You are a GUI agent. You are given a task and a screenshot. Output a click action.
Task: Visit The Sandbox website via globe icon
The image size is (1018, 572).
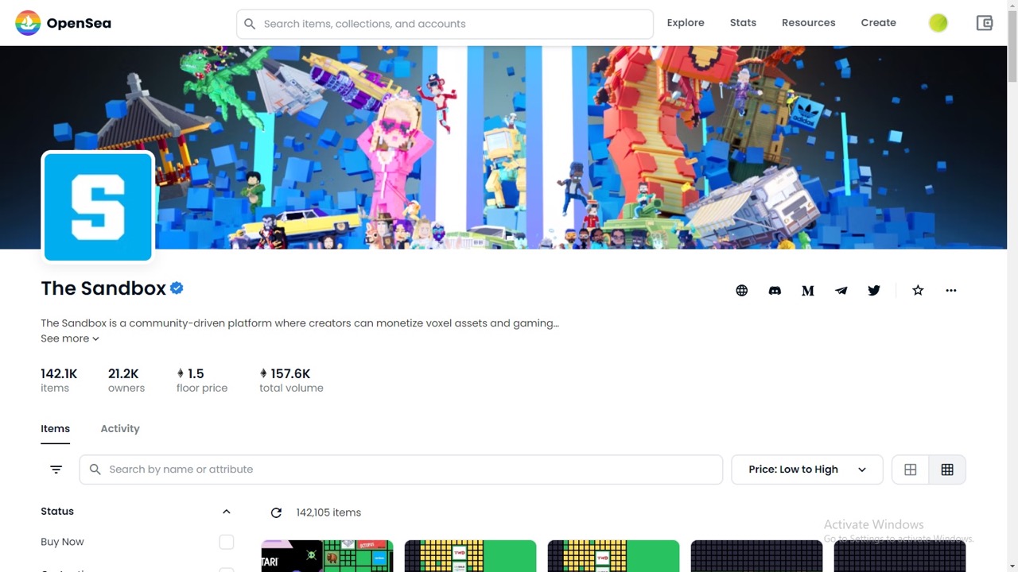(742, 291)
